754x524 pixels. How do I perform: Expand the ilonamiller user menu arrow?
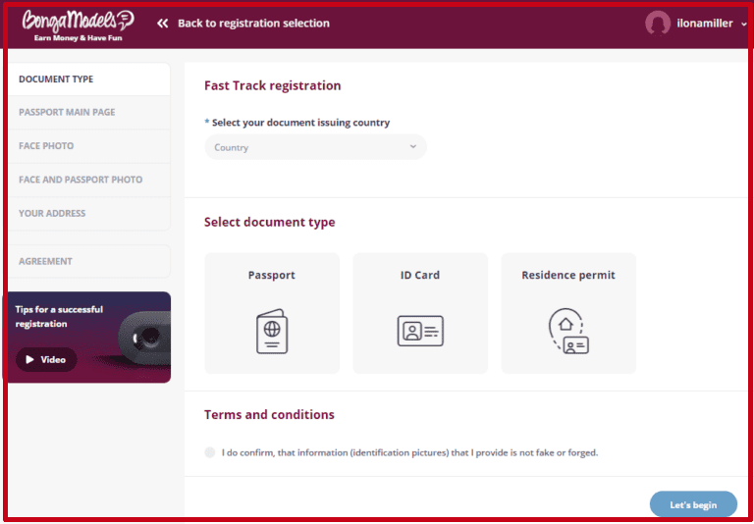pyautogui.click(x=743, y=25)
